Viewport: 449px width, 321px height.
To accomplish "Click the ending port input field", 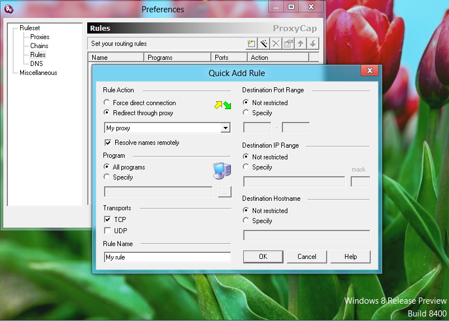I will tap(296, 128).
